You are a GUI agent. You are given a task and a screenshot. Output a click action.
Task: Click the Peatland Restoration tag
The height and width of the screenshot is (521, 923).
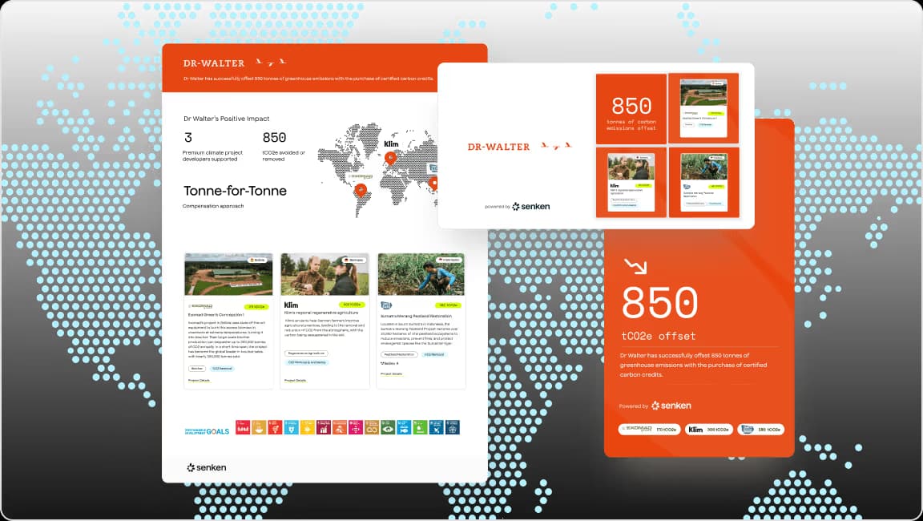pyautogui.click(x=400, y=354)
